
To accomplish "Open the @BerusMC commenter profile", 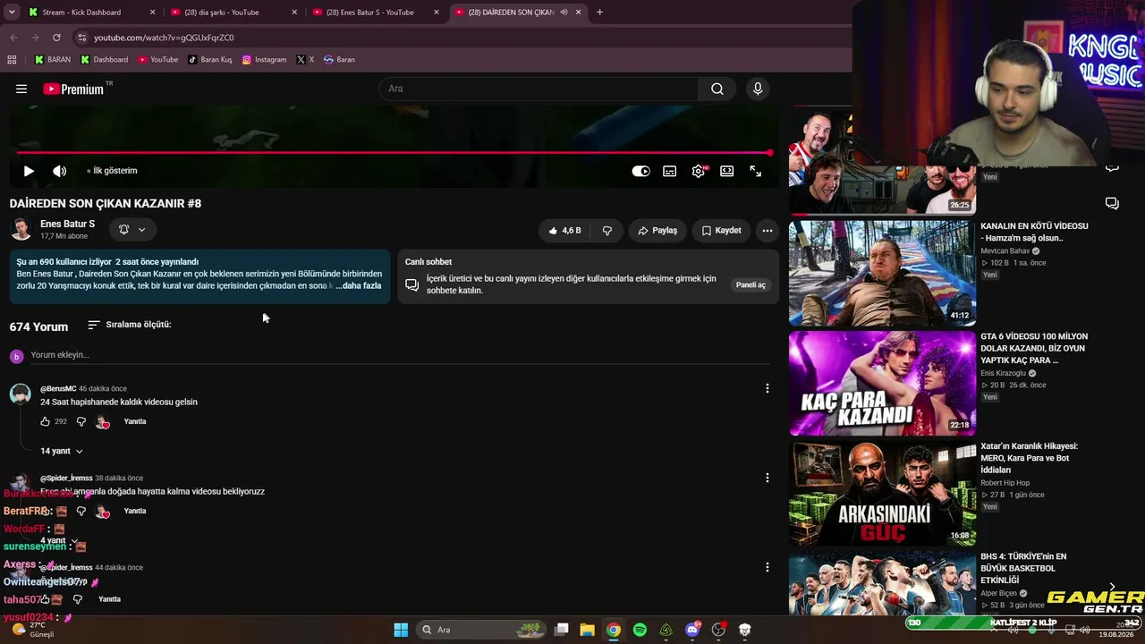I will click(58, 389).
